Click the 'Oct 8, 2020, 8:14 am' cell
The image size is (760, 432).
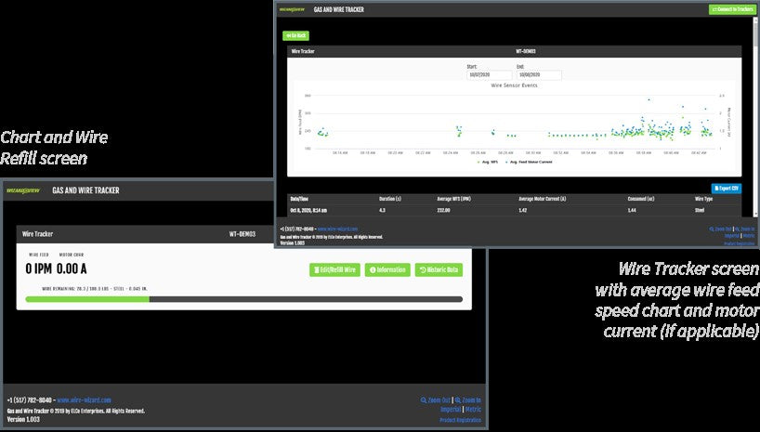pos(308,210)
